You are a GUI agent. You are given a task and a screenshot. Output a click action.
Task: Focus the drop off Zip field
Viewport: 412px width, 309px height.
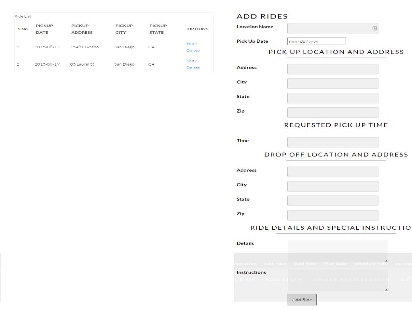(332, 215)
